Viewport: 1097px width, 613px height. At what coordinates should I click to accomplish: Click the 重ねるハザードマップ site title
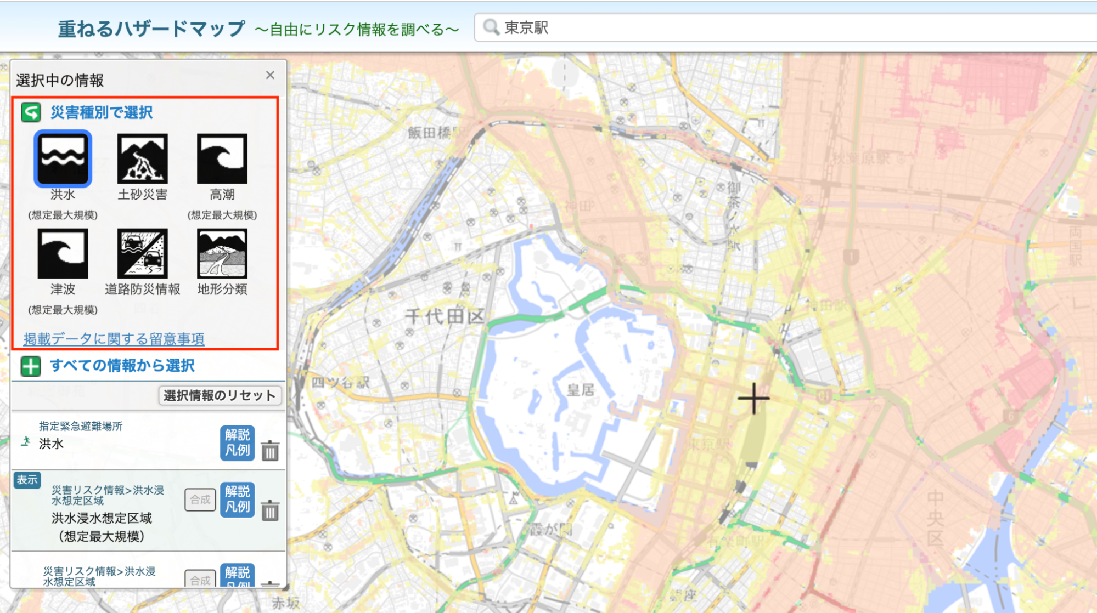151,29
